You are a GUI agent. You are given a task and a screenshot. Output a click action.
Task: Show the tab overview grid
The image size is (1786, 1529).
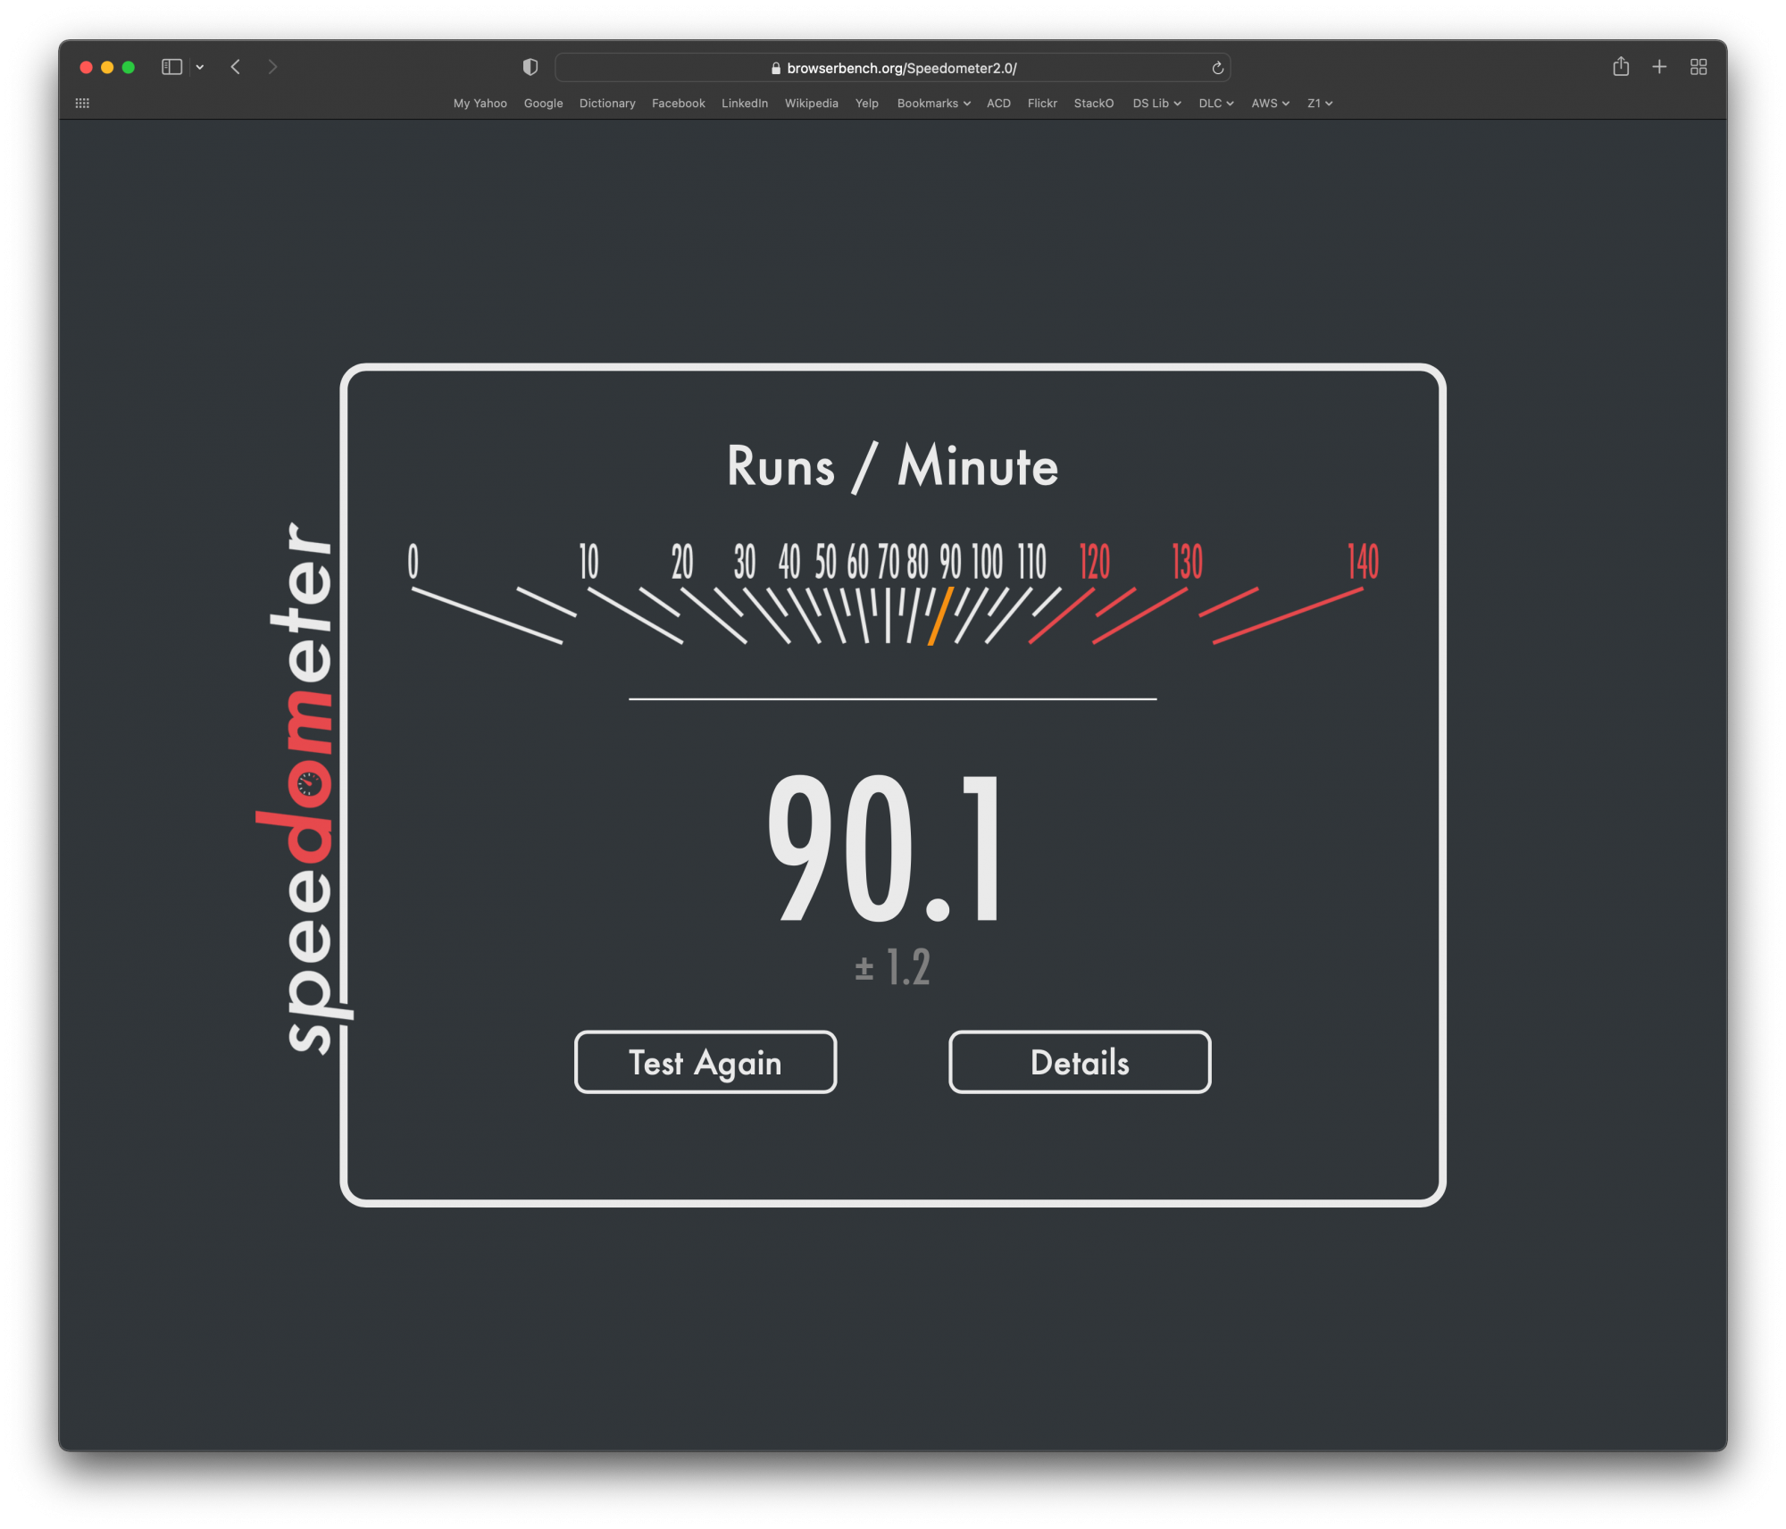pyautogui.click(x=1698, y=67)
